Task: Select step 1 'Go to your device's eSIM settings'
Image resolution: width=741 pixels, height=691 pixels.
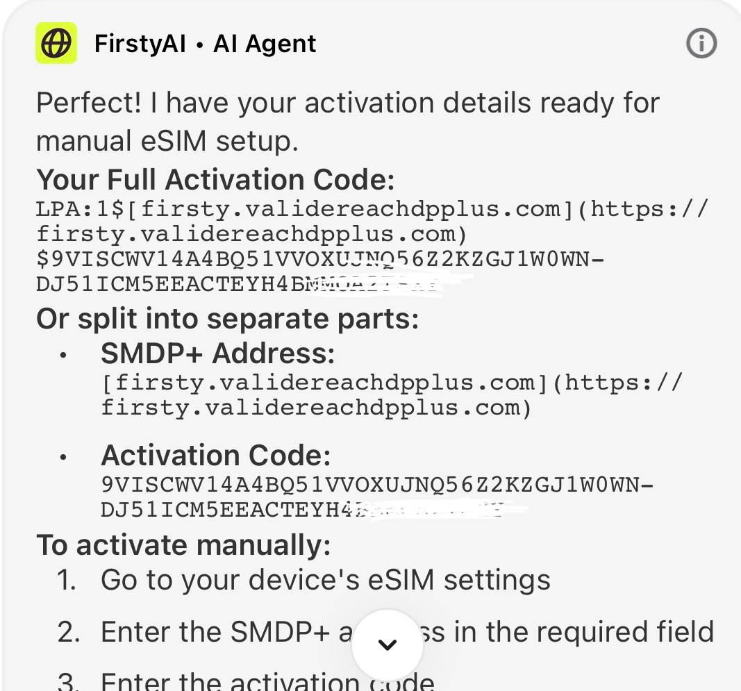Action: pyautogui.click(x=325, y=580)
